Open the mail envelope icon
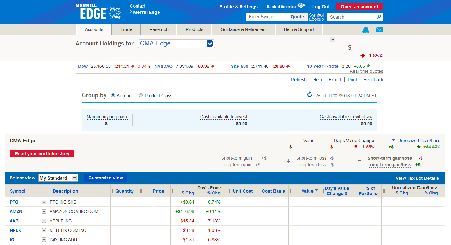451x245 pixels. click(380, 30)
